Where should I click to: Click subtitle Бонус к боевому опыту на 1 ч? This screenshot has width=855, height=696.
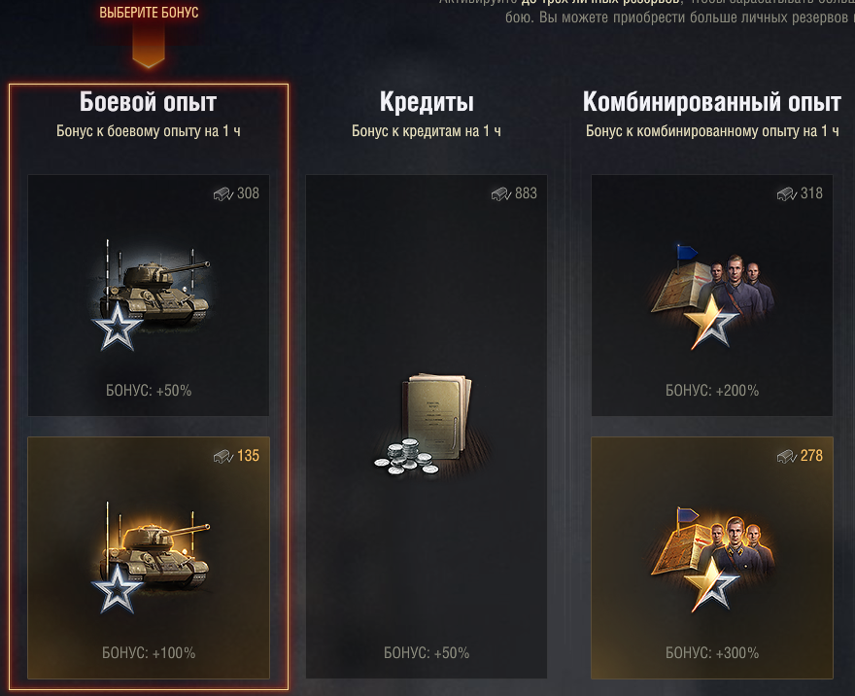point(149,131)
